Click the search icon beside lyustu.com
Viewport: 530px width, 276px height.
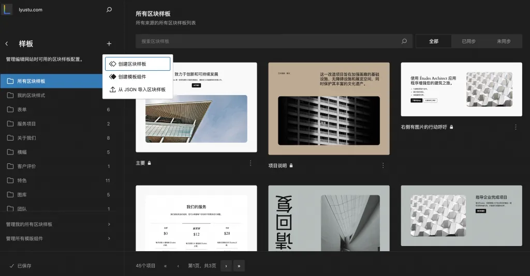click(x=109, y=9)
